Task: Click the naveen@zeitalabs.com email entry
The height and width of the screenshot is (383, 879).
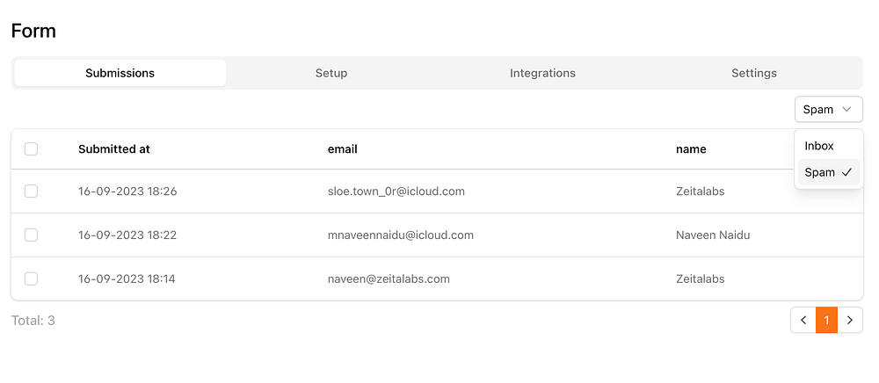Action: pyautogui.click(x=389, y=279)
